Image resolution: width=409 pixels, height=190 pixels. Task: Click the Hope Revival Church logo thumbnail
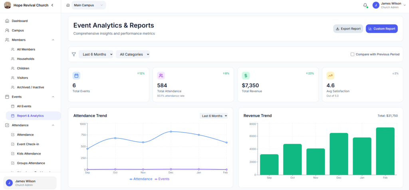pyautogui.click(x=7, y=5)
